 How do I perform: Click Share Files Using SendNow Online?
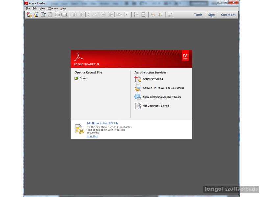(x=162, y=97)
